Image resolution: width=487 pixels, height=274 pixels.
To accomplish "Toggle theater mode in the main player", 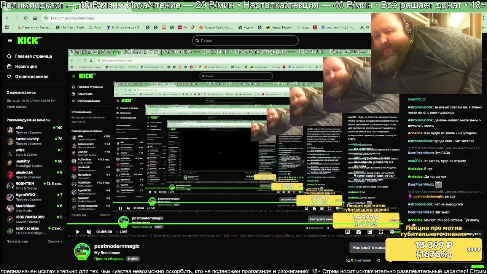I will click(x=370, y=232).
